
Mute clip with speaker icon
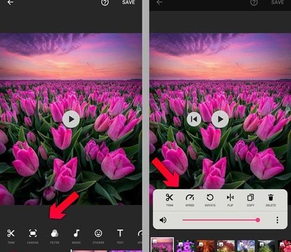click(x=163, y=220)
